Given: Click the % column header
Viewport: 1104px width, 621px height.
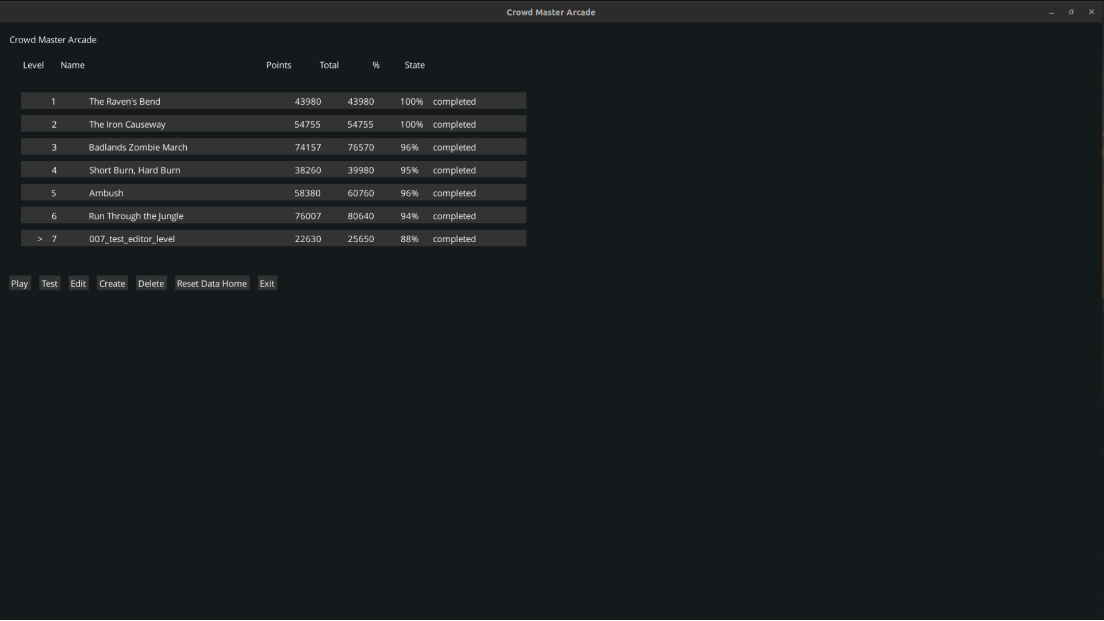Looking at the screenshot, I should pos(376,65).
